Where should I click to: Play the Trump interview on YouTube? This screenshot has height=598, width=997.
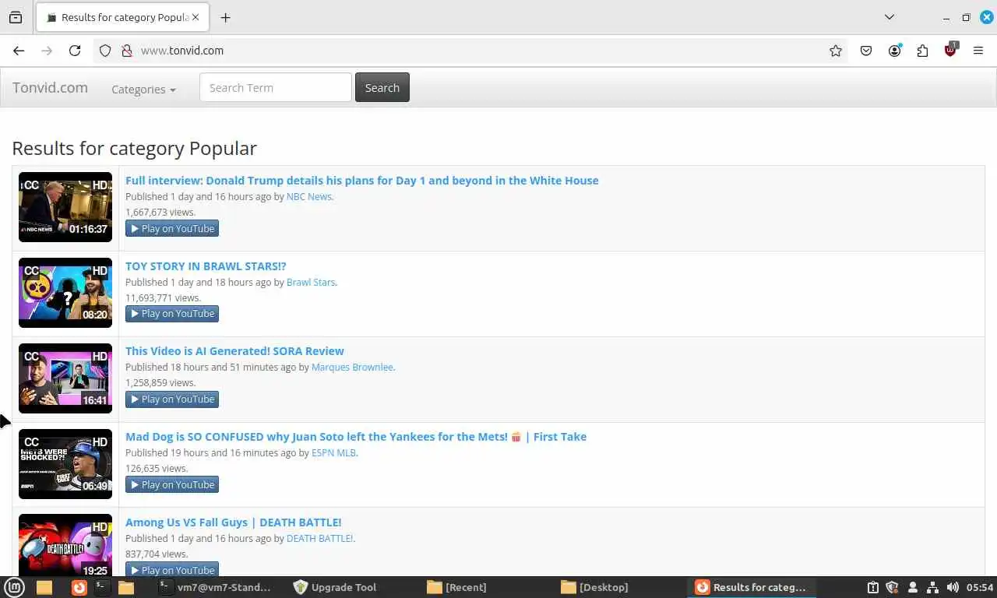172,228
